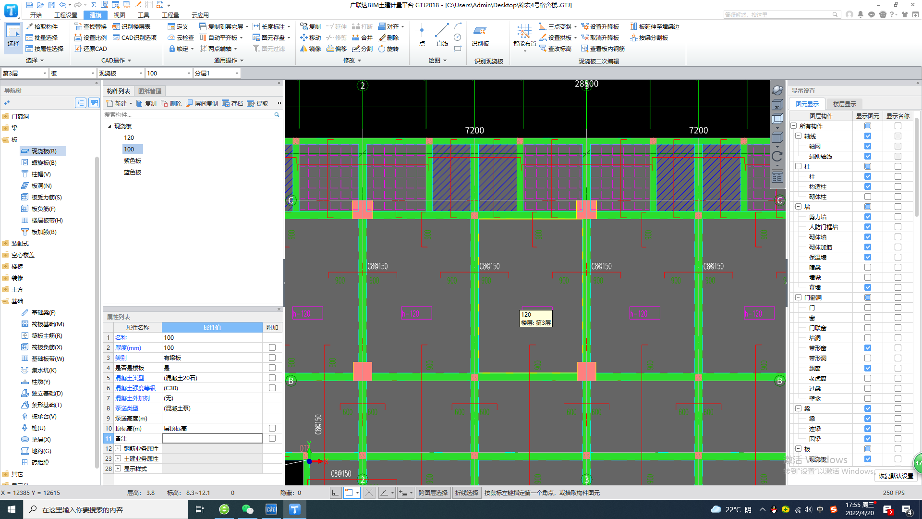
Task: Open the 第3层 floor dropdown
Action: [x=24, y=73]
